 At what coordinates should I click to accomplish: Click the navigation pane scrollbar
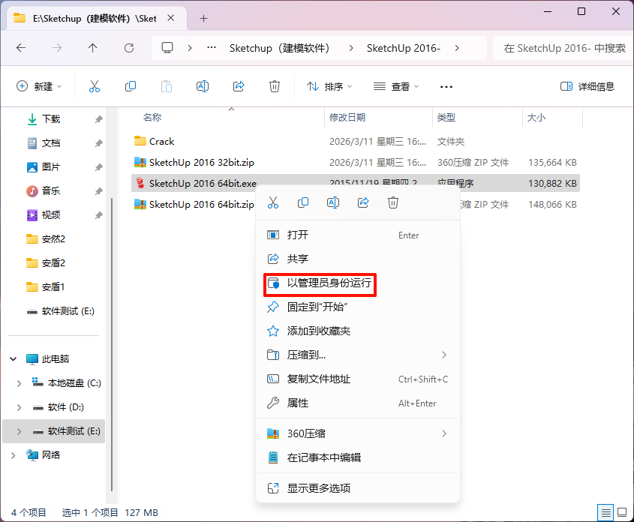112,343
